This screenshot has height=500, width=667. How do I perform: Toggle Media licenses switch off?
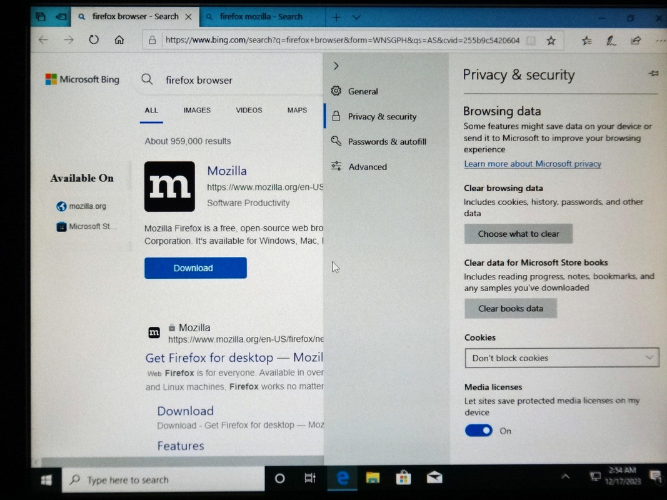pos(479,431)
